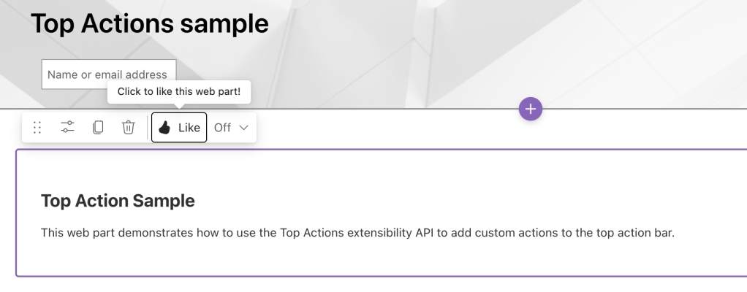Open the Off dropdown in the toolbar

[x=231, y=128]
